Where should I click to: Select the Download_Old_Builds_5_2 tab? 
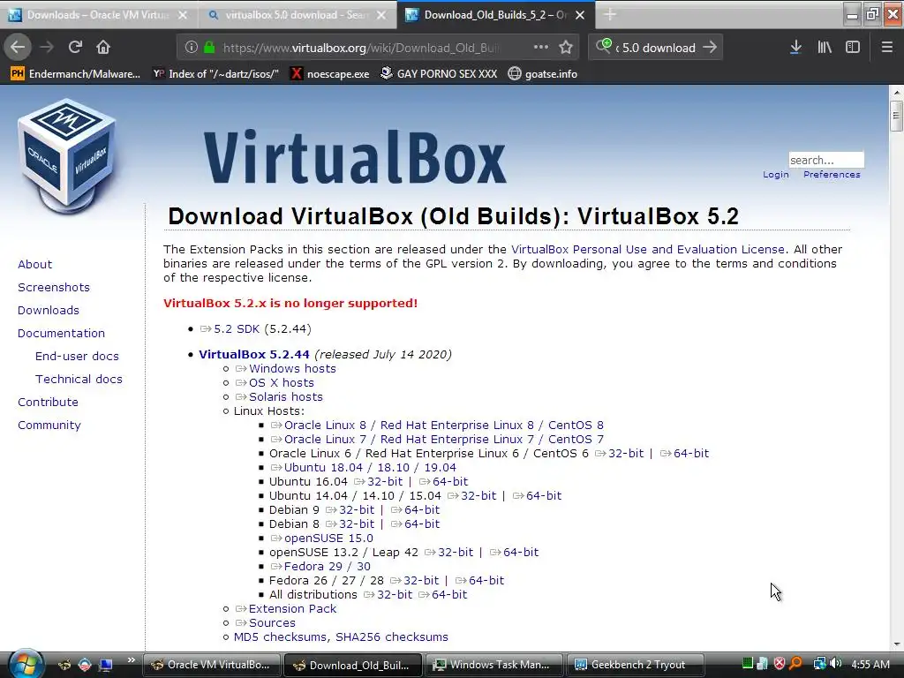click(496, 15)
